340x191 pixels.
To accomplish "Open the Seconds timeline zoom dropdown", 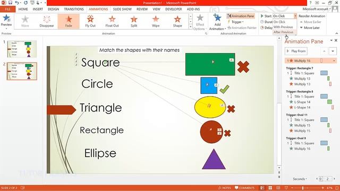I will click(x=300, y=179).
